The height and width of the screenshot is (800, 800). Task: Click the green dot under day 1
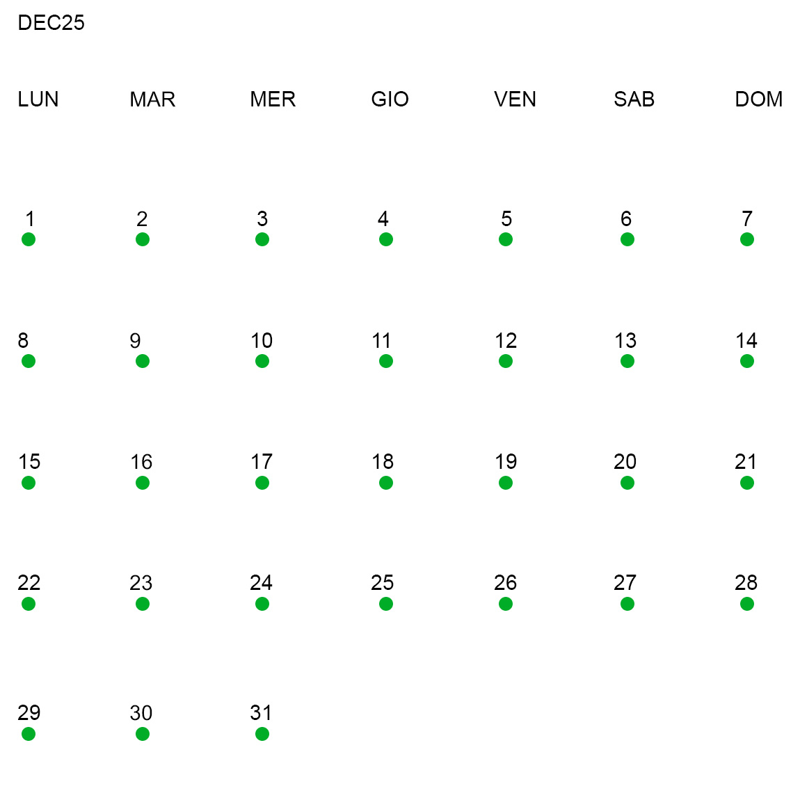29,239
